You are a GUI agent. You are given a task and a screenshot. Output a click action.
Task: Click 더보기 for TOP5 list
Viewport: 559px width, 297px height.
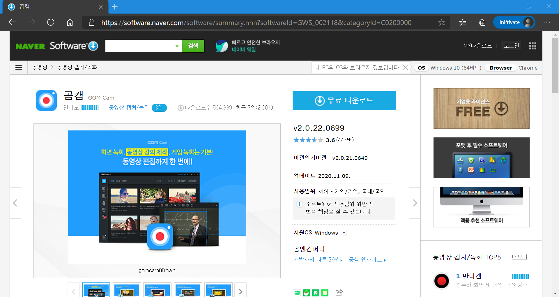pos(520,257)
